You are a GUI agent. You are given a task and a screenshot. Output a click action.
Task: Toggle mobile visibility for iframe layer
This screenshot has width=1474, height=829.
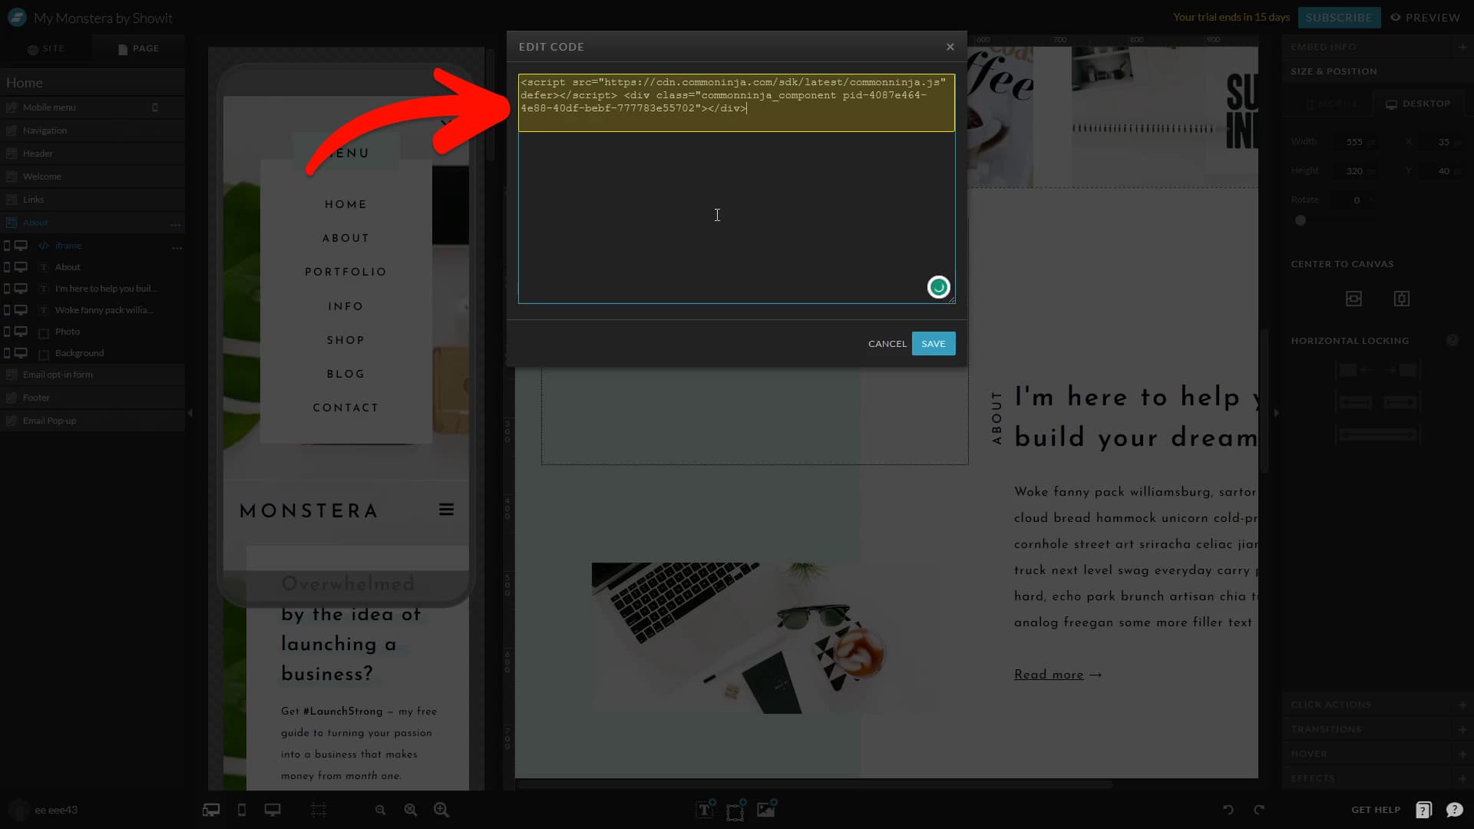(x=7, y=246)
